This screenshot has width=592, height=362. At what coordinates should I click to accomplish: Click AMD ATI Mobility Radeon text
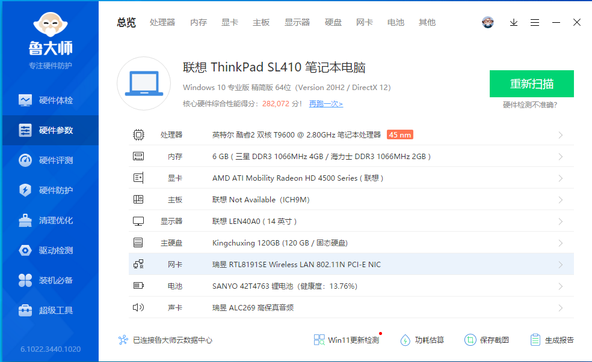(298, 178)
